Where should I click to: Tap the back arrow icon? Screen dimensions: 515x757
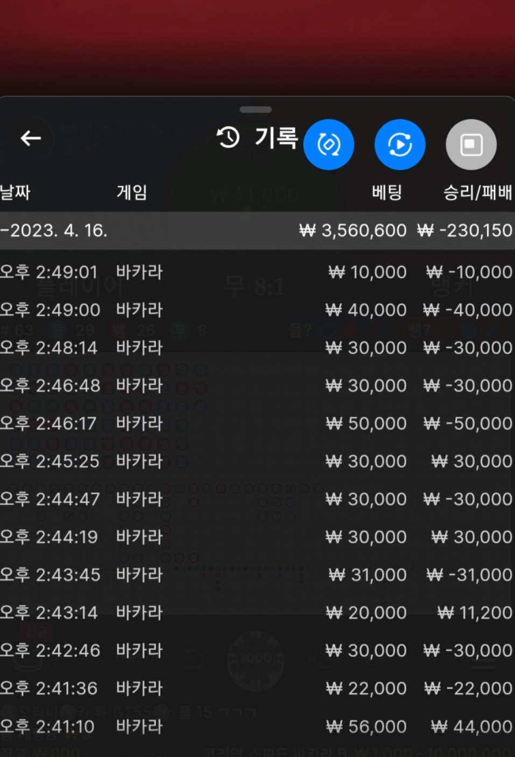pyautogui.click(x=31, y=138)
